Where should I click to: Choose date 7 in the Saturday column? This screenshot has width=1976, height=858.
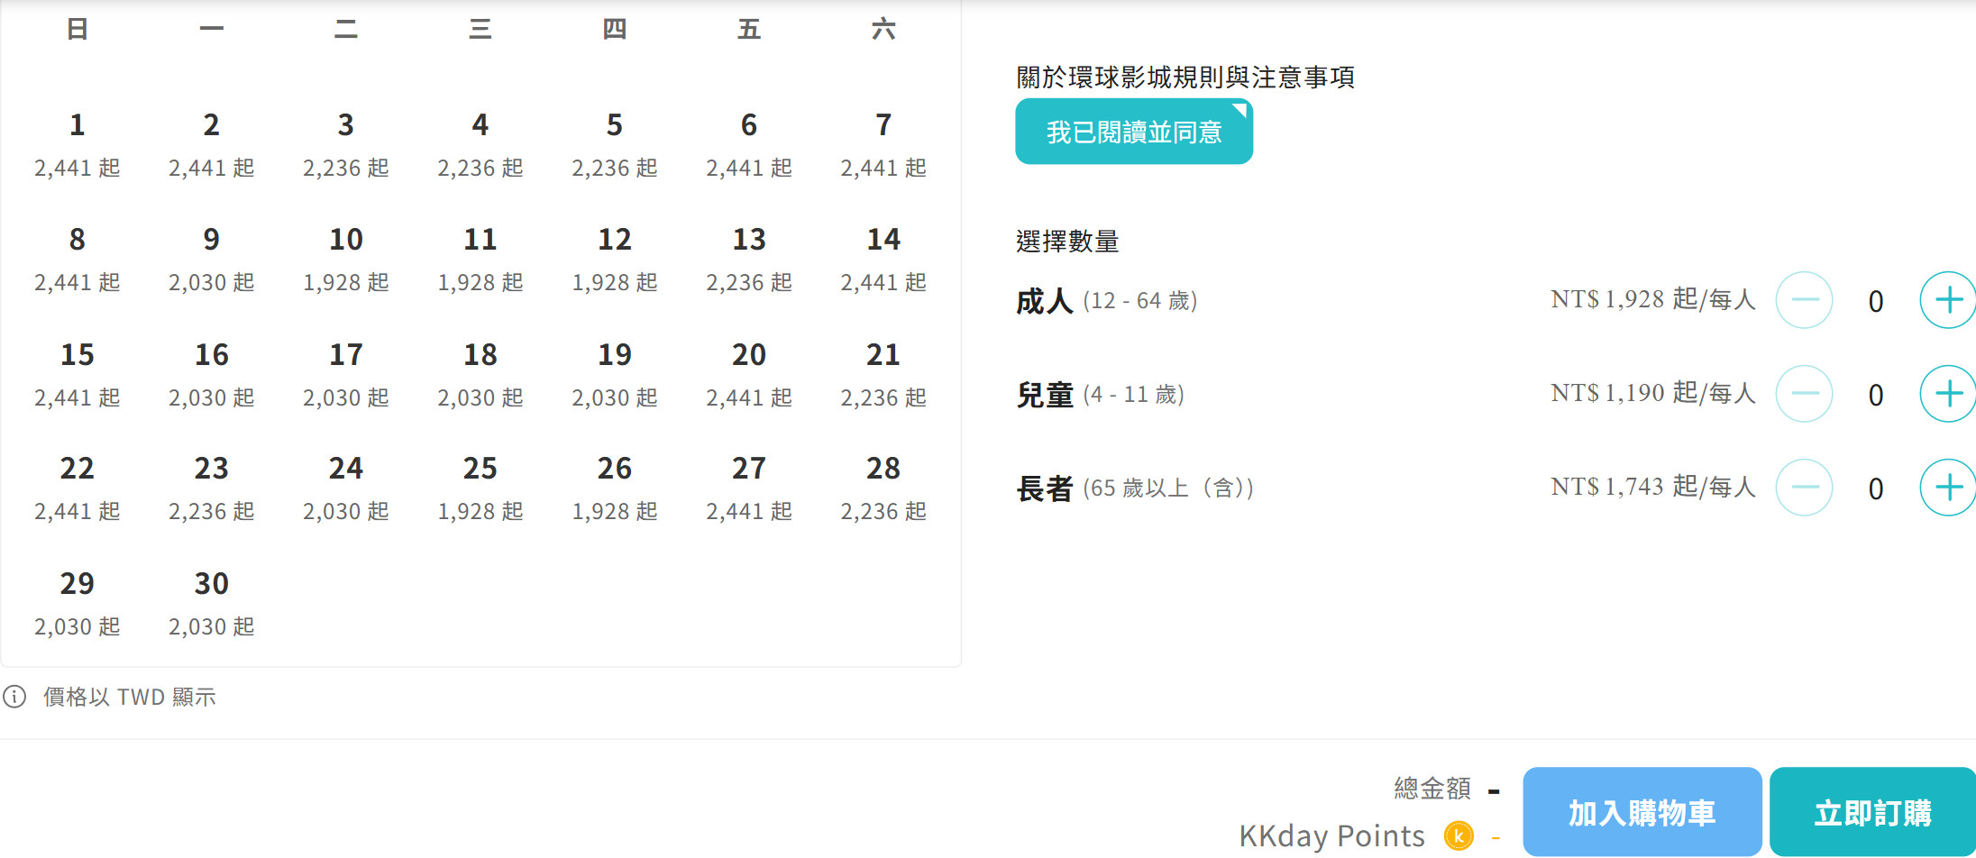click(883, 144)
